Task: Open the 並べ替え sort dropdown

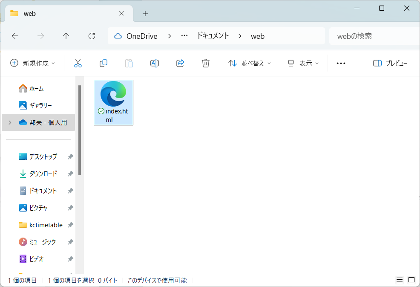Action: [x=249, y=63]
